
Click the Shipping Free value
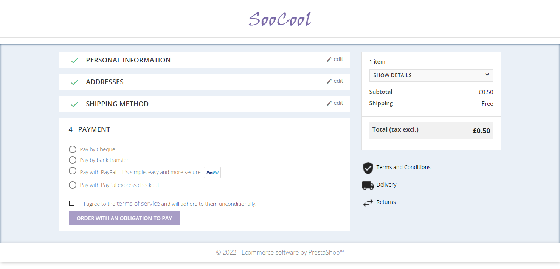click(487, 104)
